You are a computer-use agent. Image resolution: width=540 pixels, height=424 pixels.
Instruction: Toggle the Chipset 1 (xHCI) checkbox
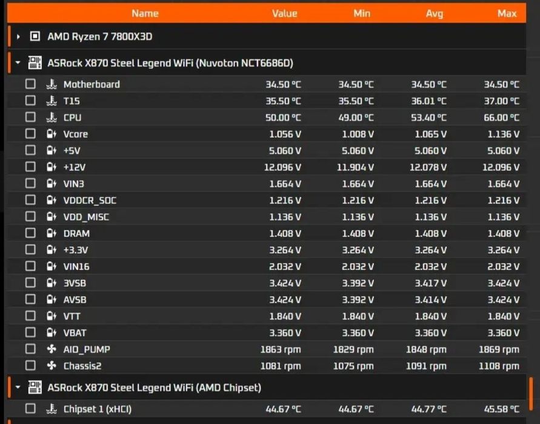tap(30, 408)
